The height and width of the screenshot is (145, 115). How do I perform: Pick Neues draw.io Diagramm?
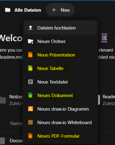(x=60, y=109)
